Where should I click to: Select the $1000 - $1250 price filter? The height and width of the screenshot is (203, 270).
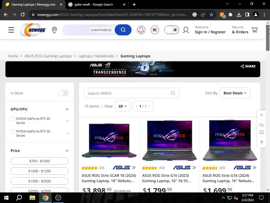pyautogui.click(x=40, y=171)
